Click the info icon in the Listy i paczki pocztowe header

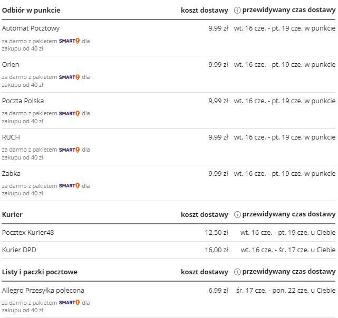coord(237,272)
